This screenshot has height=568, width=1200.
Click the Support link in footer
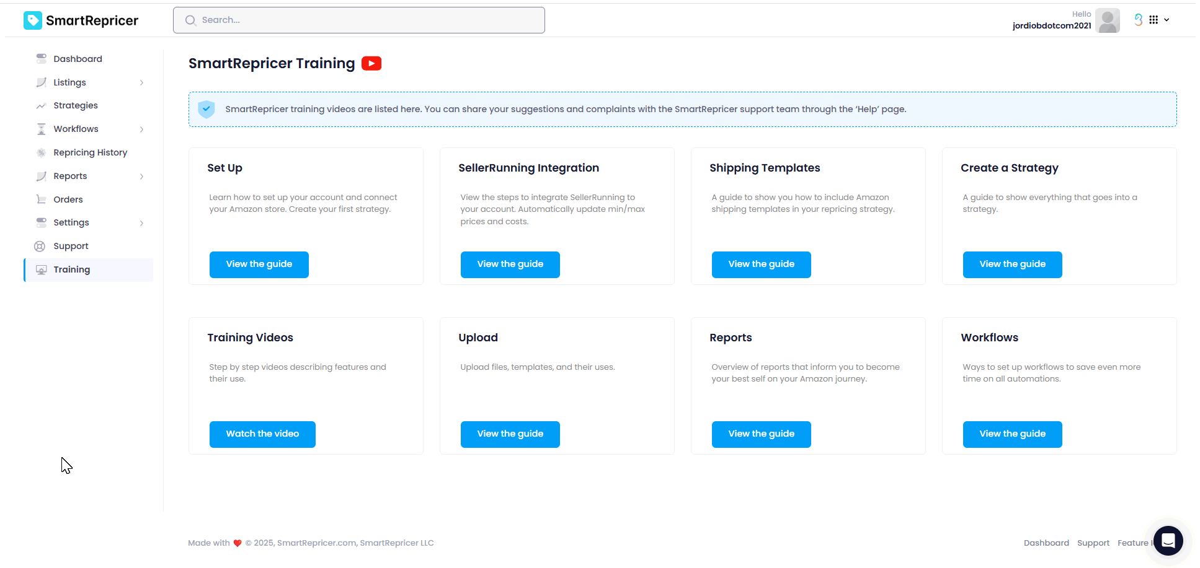tap(1093, 543)
